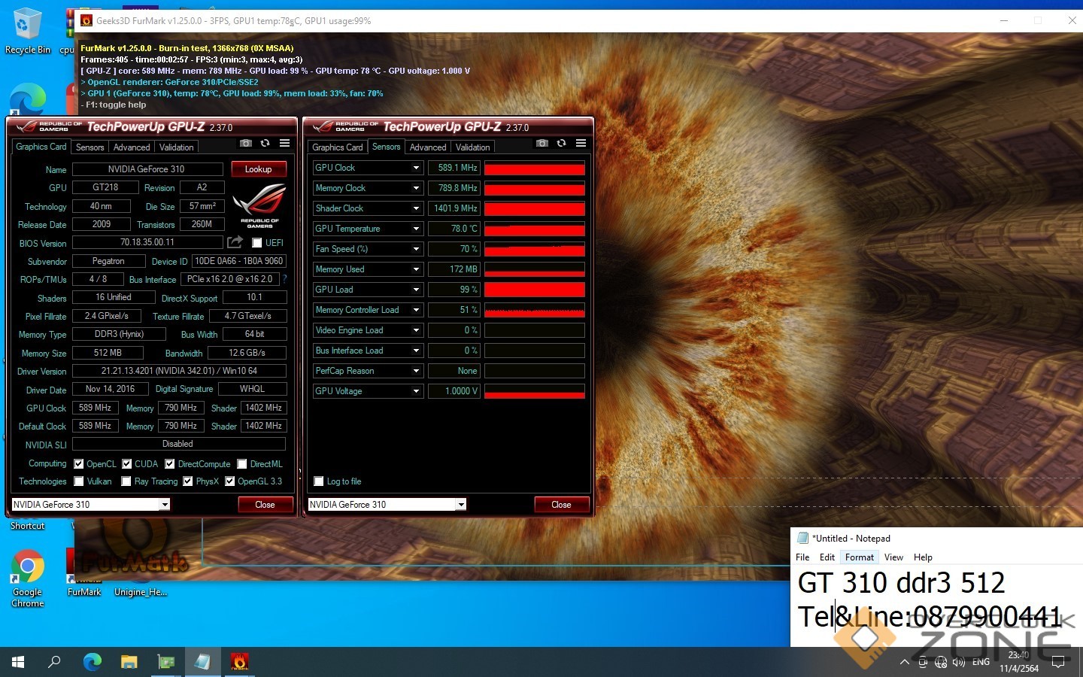This screenshot has height=677, width=1083.
Task: Open hamburger menu in GPU-Z Sensors window
Action: [581, 143]
